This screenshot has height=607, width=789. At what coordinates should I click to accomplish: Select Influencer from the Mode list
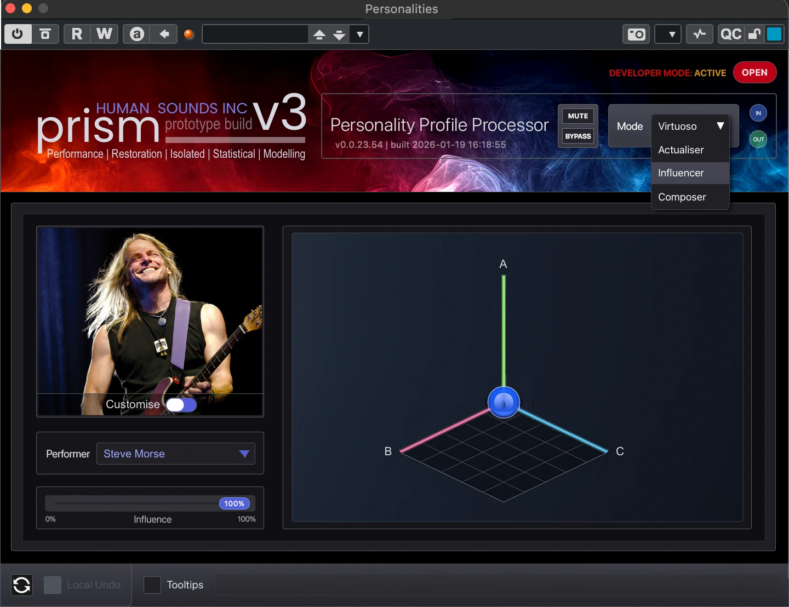681,173
